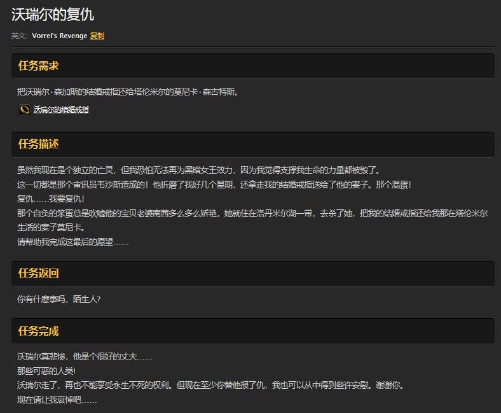This screenshot has height=413, width=501.
Task: Click the 复制 copy link beside Vorrel's Revenge
Action: [97, 36]
